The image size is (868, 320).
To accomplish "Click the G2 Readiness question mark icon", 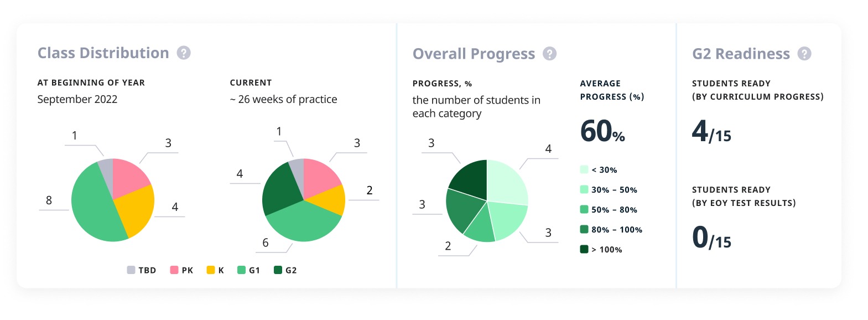I will coord(804,54).
